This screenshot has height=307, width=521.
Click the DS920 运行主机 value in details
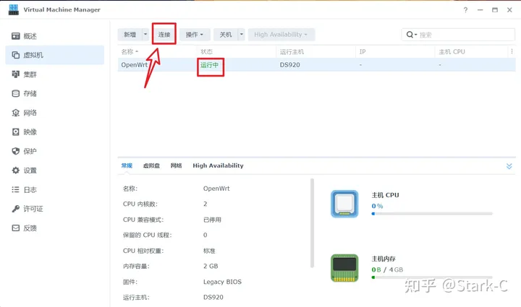click(x=213, y=298)
